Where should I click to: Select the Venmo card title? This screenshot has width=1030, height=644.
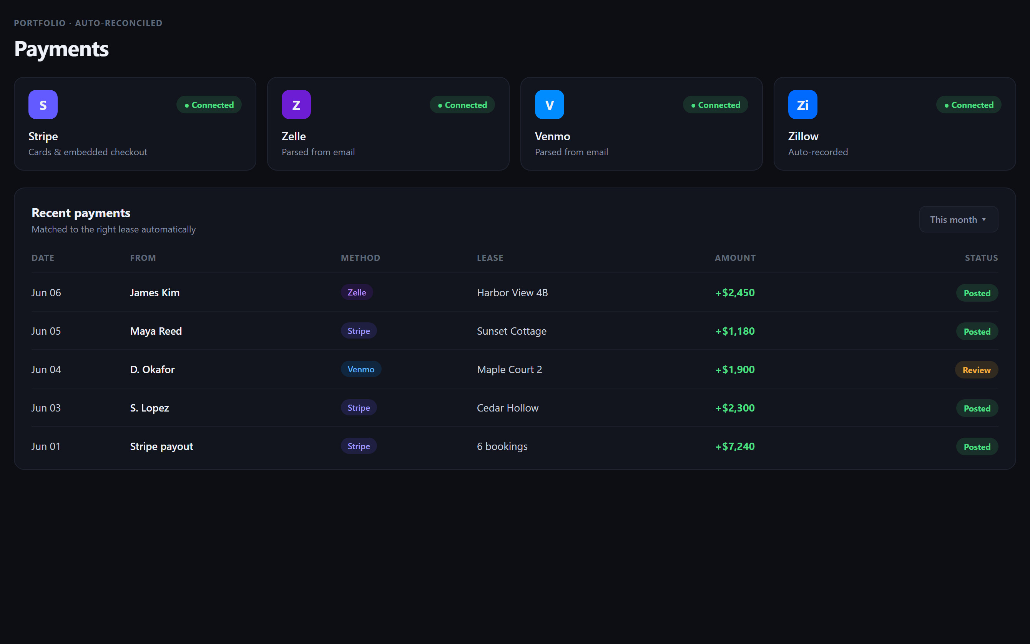553,136
